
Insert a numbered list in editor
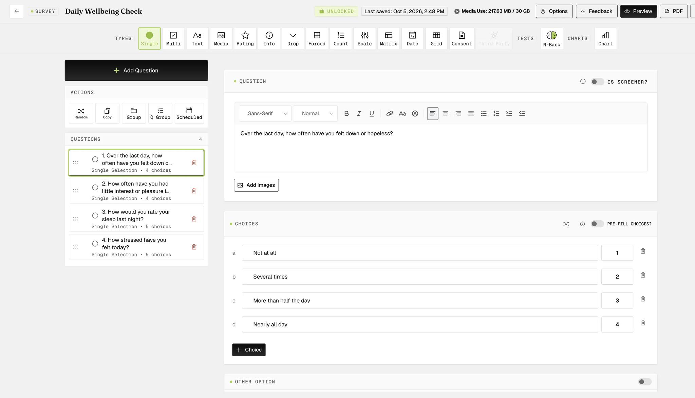click(496, 114)
